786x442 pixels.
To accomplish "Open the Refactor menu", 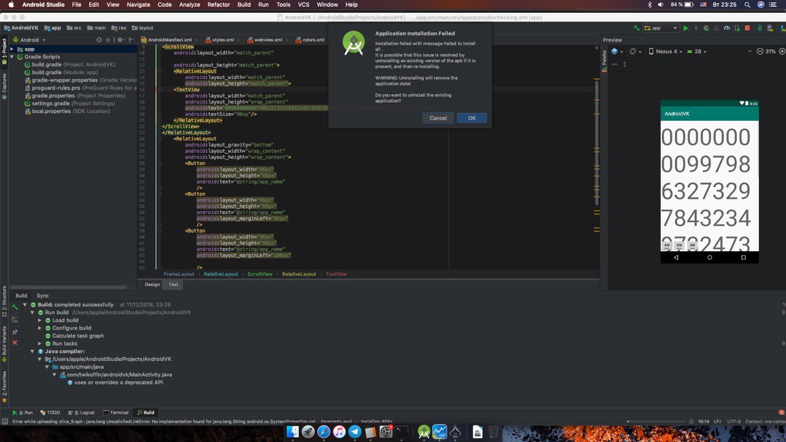I will pyautogui.click(x=219, y=4).
